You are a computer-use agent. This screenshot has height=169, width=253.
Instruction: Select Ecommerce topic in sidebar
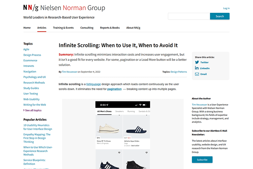(x=30, y=61)
